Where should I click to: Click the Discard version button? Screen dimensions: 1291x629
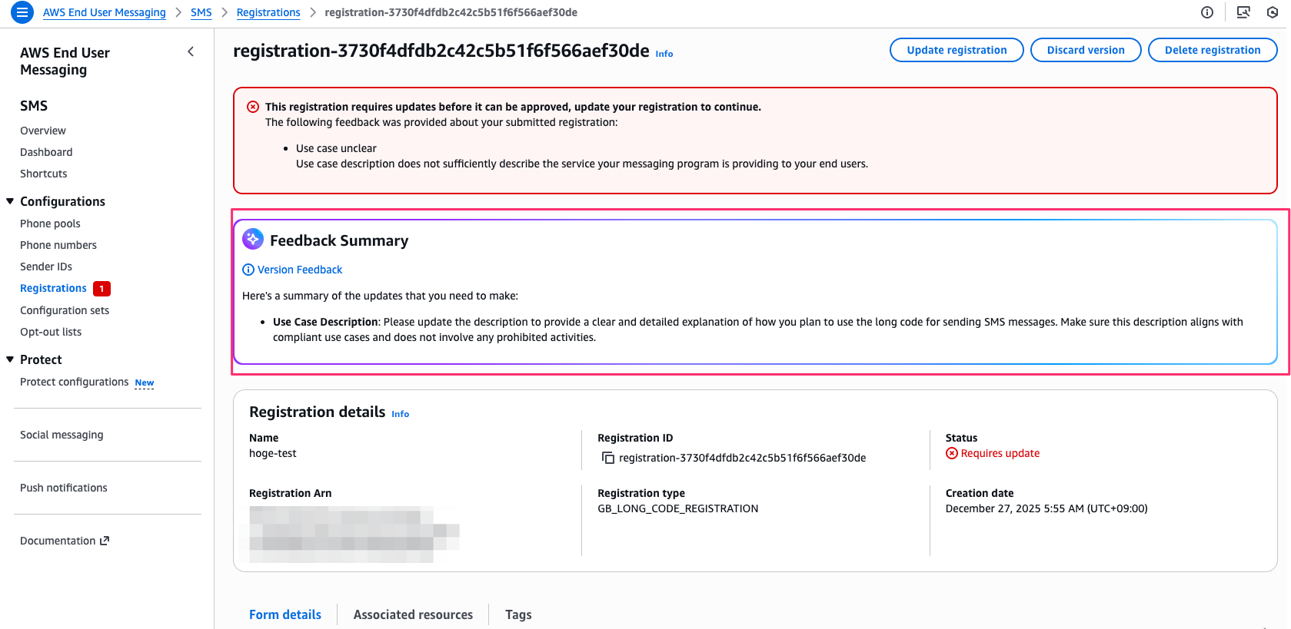[1085, 50]
